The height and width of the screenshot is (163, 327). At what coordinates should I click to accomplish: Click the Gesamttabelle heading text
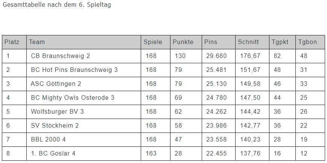tap(56, 5)
